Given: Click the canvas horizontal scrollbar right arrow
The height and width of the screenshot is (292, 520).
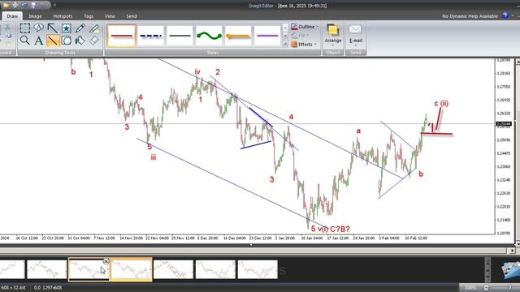Looking at the screenshot, I should (x=512, y=251).
